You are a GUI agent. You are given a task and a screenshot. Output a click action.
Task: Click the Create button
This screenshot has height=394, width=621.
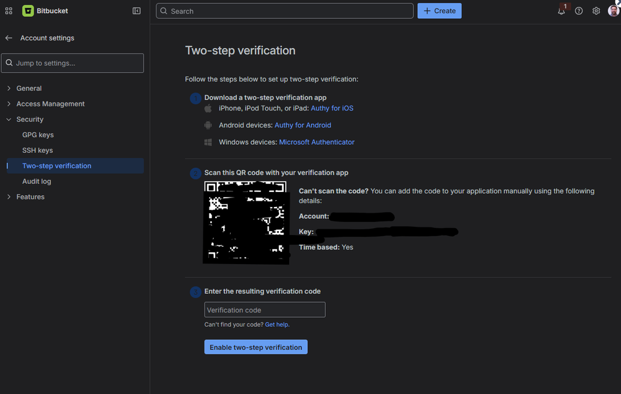(x=439, y=11)
